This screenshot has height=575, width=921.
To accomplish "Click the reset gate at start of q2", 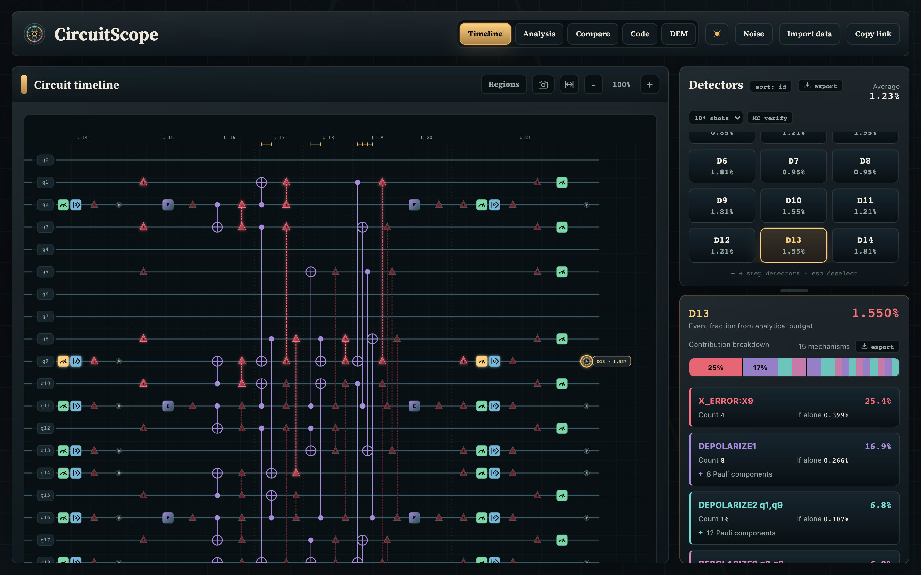I will [x=76, y=204].
